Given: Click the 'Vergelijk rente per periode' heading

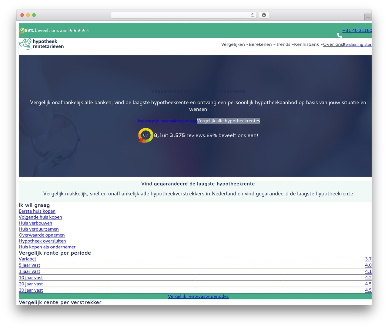Looking at the screenshot, I should 55,253.
